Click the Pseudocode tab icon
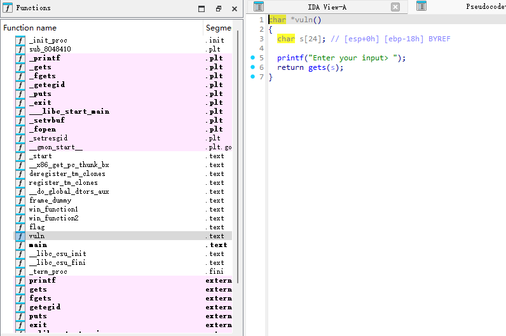The height and width of the screenshot is (336, 506). click(x=421, y=6)
